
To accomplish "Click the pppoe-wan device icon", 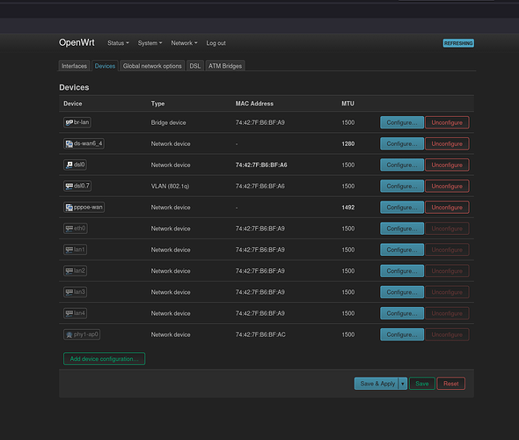I will 69,208.
